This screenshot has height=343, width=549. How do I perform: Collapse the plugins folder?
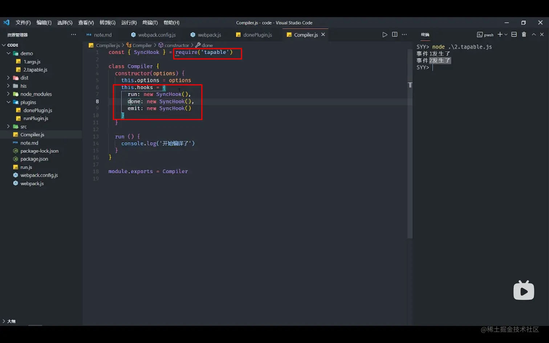click(x=8, y=102)
